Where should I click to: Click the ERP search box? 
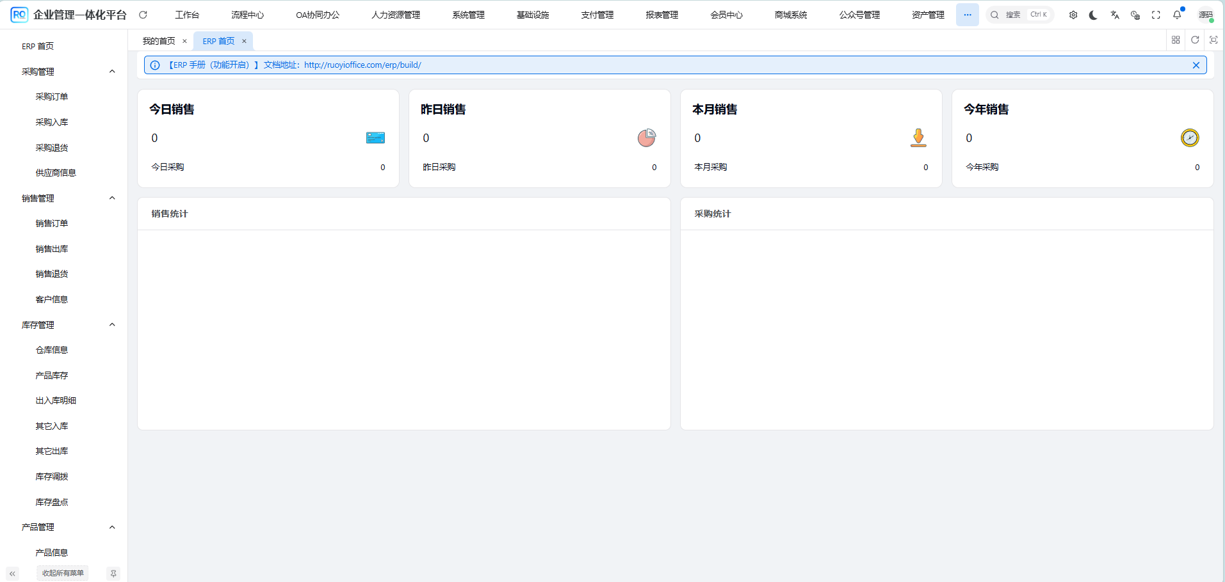pos(1019,14)
